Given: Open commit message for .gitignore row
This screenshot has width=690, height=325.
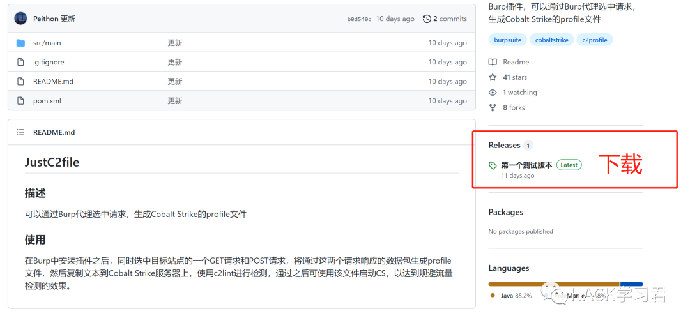Looking at the screenshot, I should (174, 62).
